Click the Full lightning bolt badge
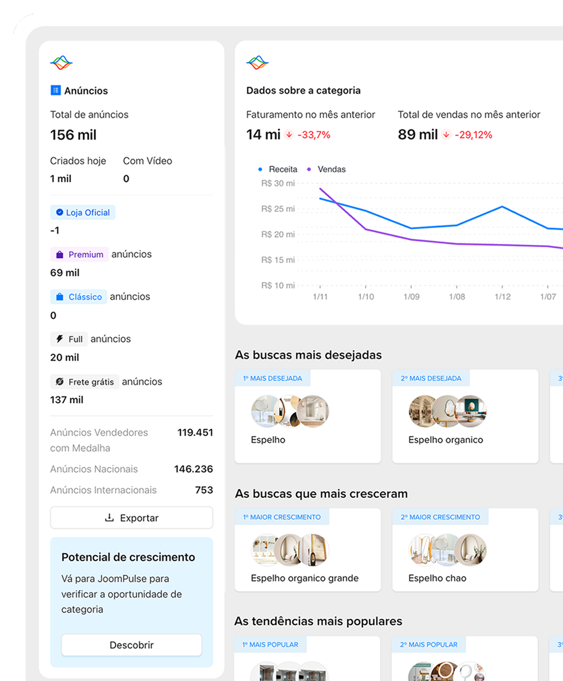The image size is (563, 681). [x=69, y=339]
